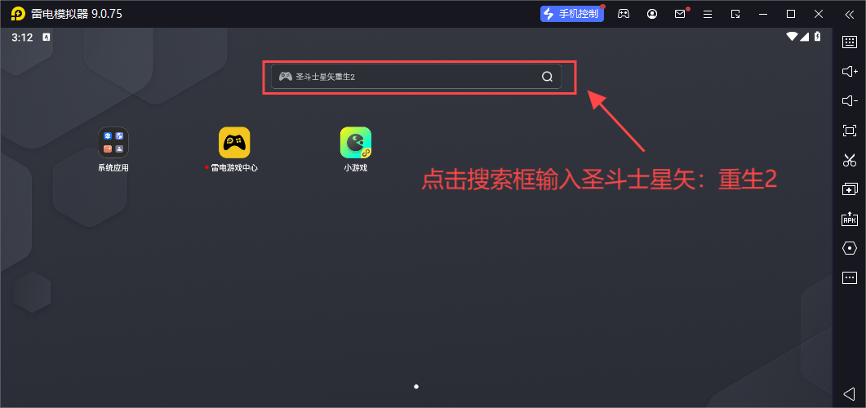This screenshot has width=866, height=408.
Task: Click the scissors screenshot icon
Action: coord(849,160)
